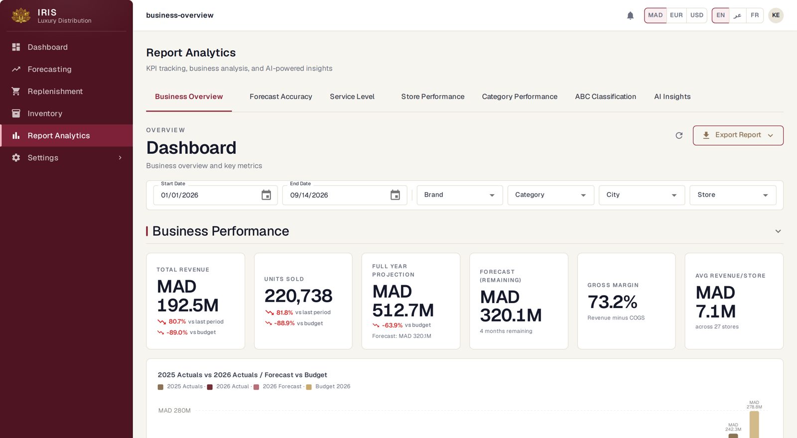Click the Units Sold 220,738 value
This screenshot has height=438, width=797.
point(298,296)
